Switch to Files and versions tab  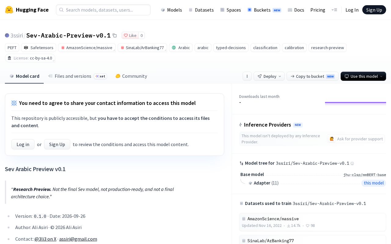[x=78, y=76]
